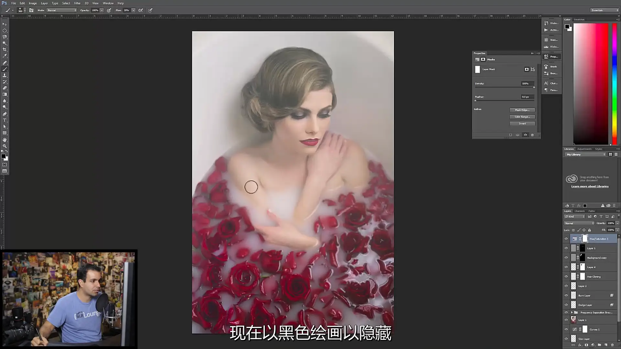This screenshot has height=349, width=621.
Task: Select the Gradient tool
Action: point(5,94)
